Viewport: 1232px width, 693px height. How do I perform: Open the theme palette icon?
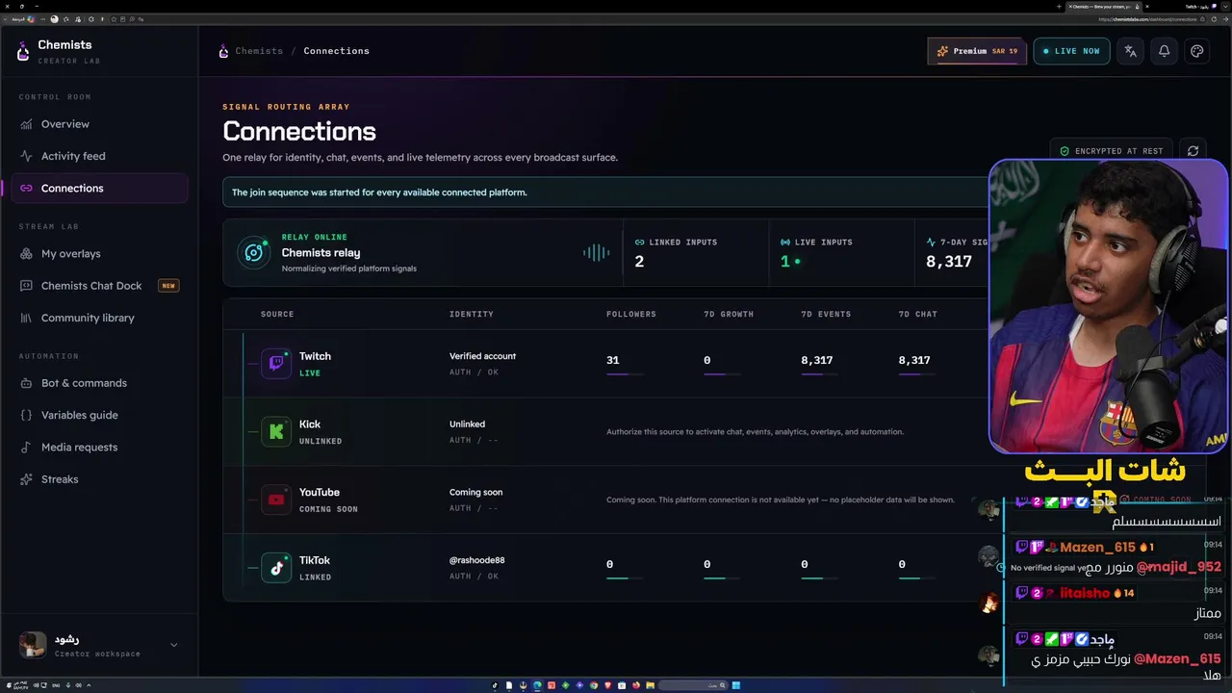click(x=1197, y=51)
